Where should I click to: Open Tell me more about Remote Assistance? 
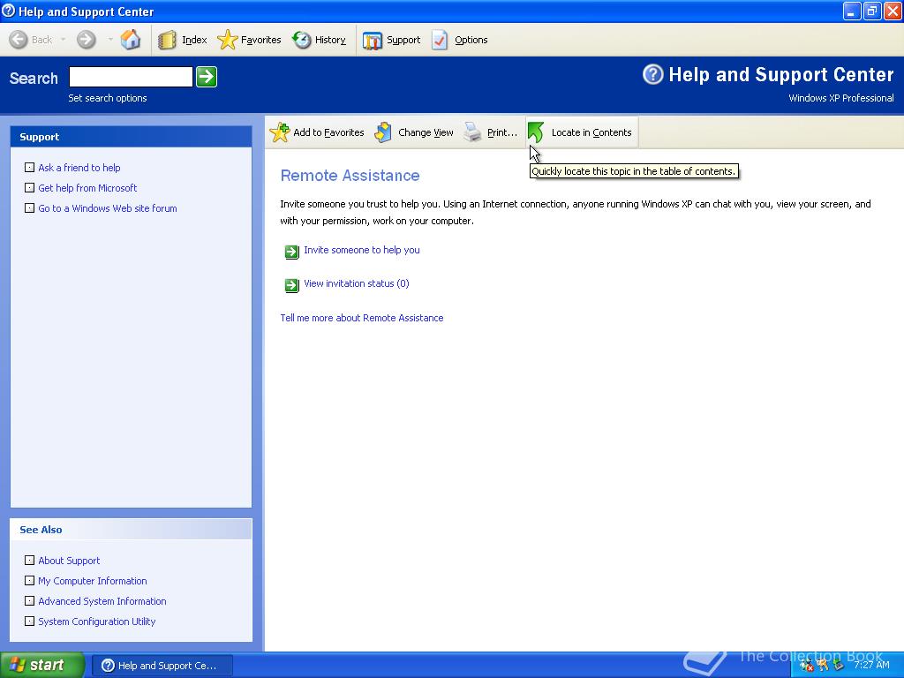coord(361,318)
